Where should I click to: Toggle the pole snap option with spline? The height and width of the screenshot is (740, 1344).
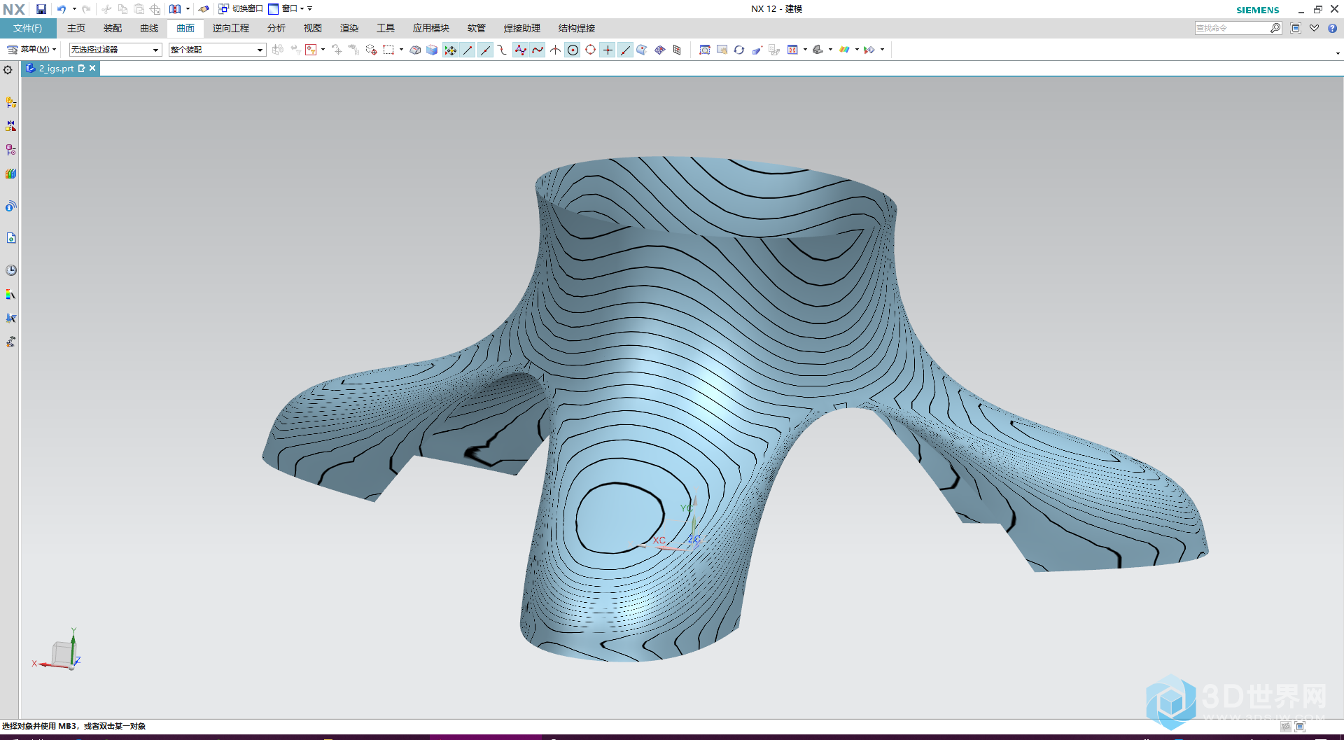tap(520, 50)
